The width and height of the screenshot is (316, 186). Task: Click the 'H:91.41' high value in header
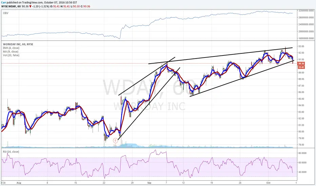[x=65, y=6]
